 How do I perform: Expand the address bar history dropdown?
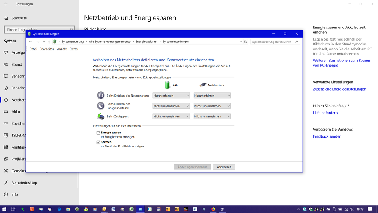pyautogui.click(x=241, y=42)
